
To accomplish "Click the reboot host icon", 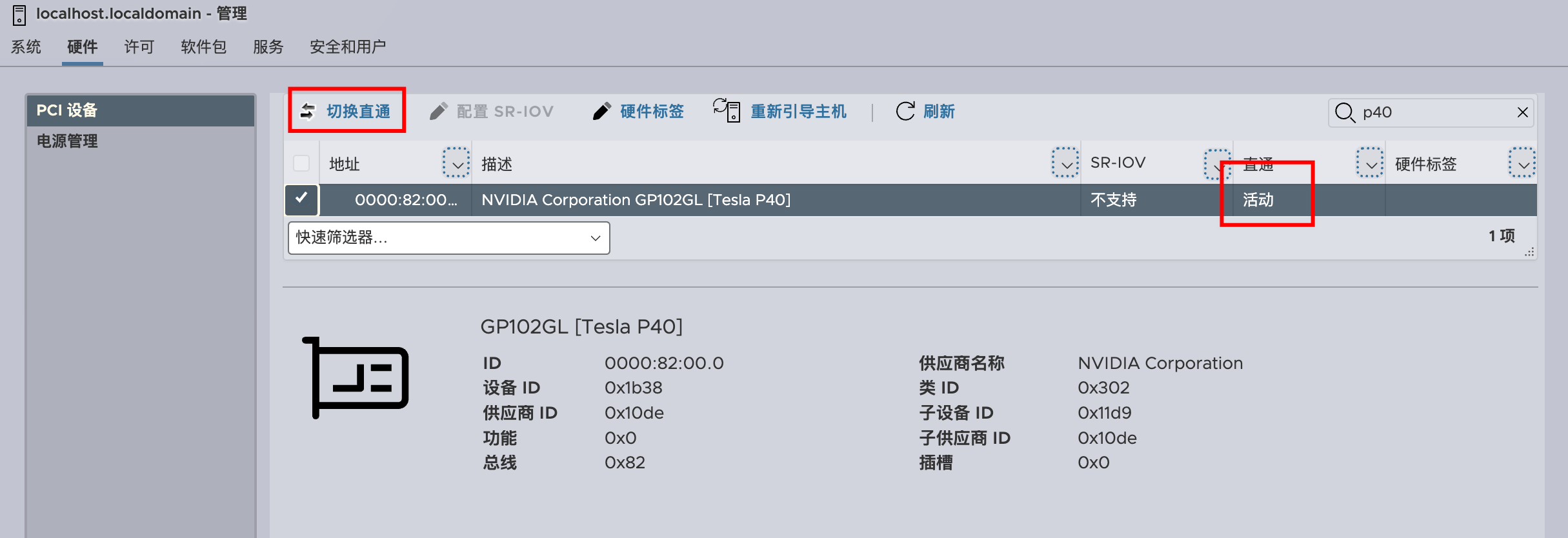I will click(x=727, y=110).
